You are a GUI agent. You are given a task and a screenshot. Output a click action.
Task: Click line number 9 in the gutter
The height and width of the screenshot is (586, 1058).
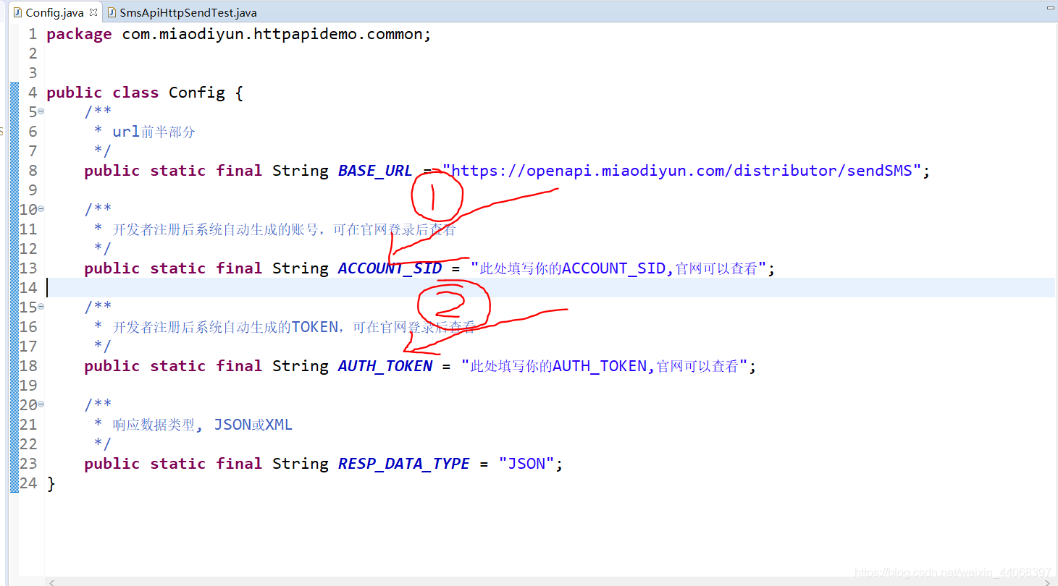coord(33,190)
